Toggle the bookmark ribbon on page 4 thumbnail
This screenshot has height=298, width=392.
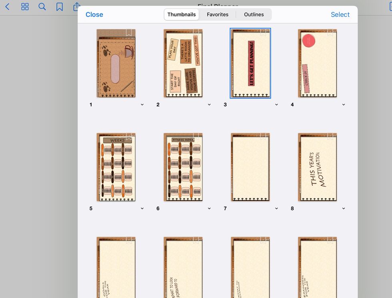coord(330,33)
